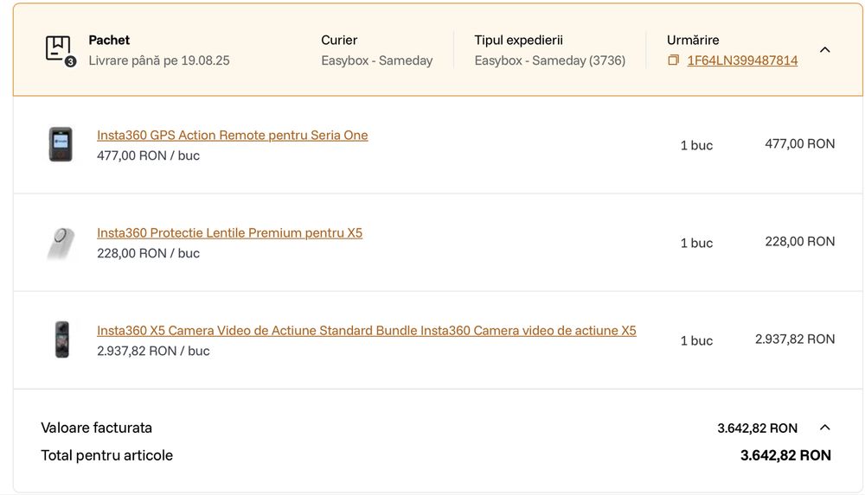
Task: Click Livrare până pe 19.08.25 text
Action: (159, 60)
